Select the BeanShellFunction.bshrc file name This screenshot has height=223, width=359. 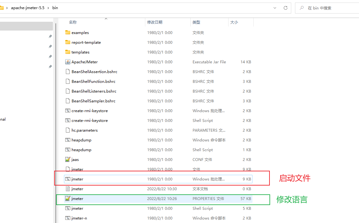93,82
